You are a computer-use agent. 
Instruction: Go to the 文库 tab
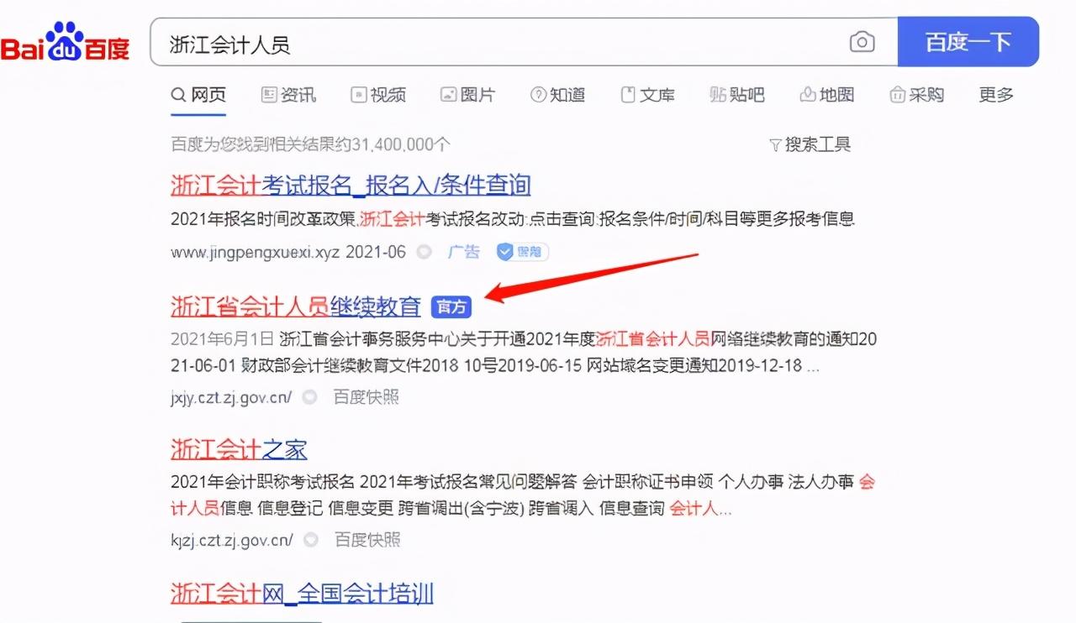click(647, 95)
